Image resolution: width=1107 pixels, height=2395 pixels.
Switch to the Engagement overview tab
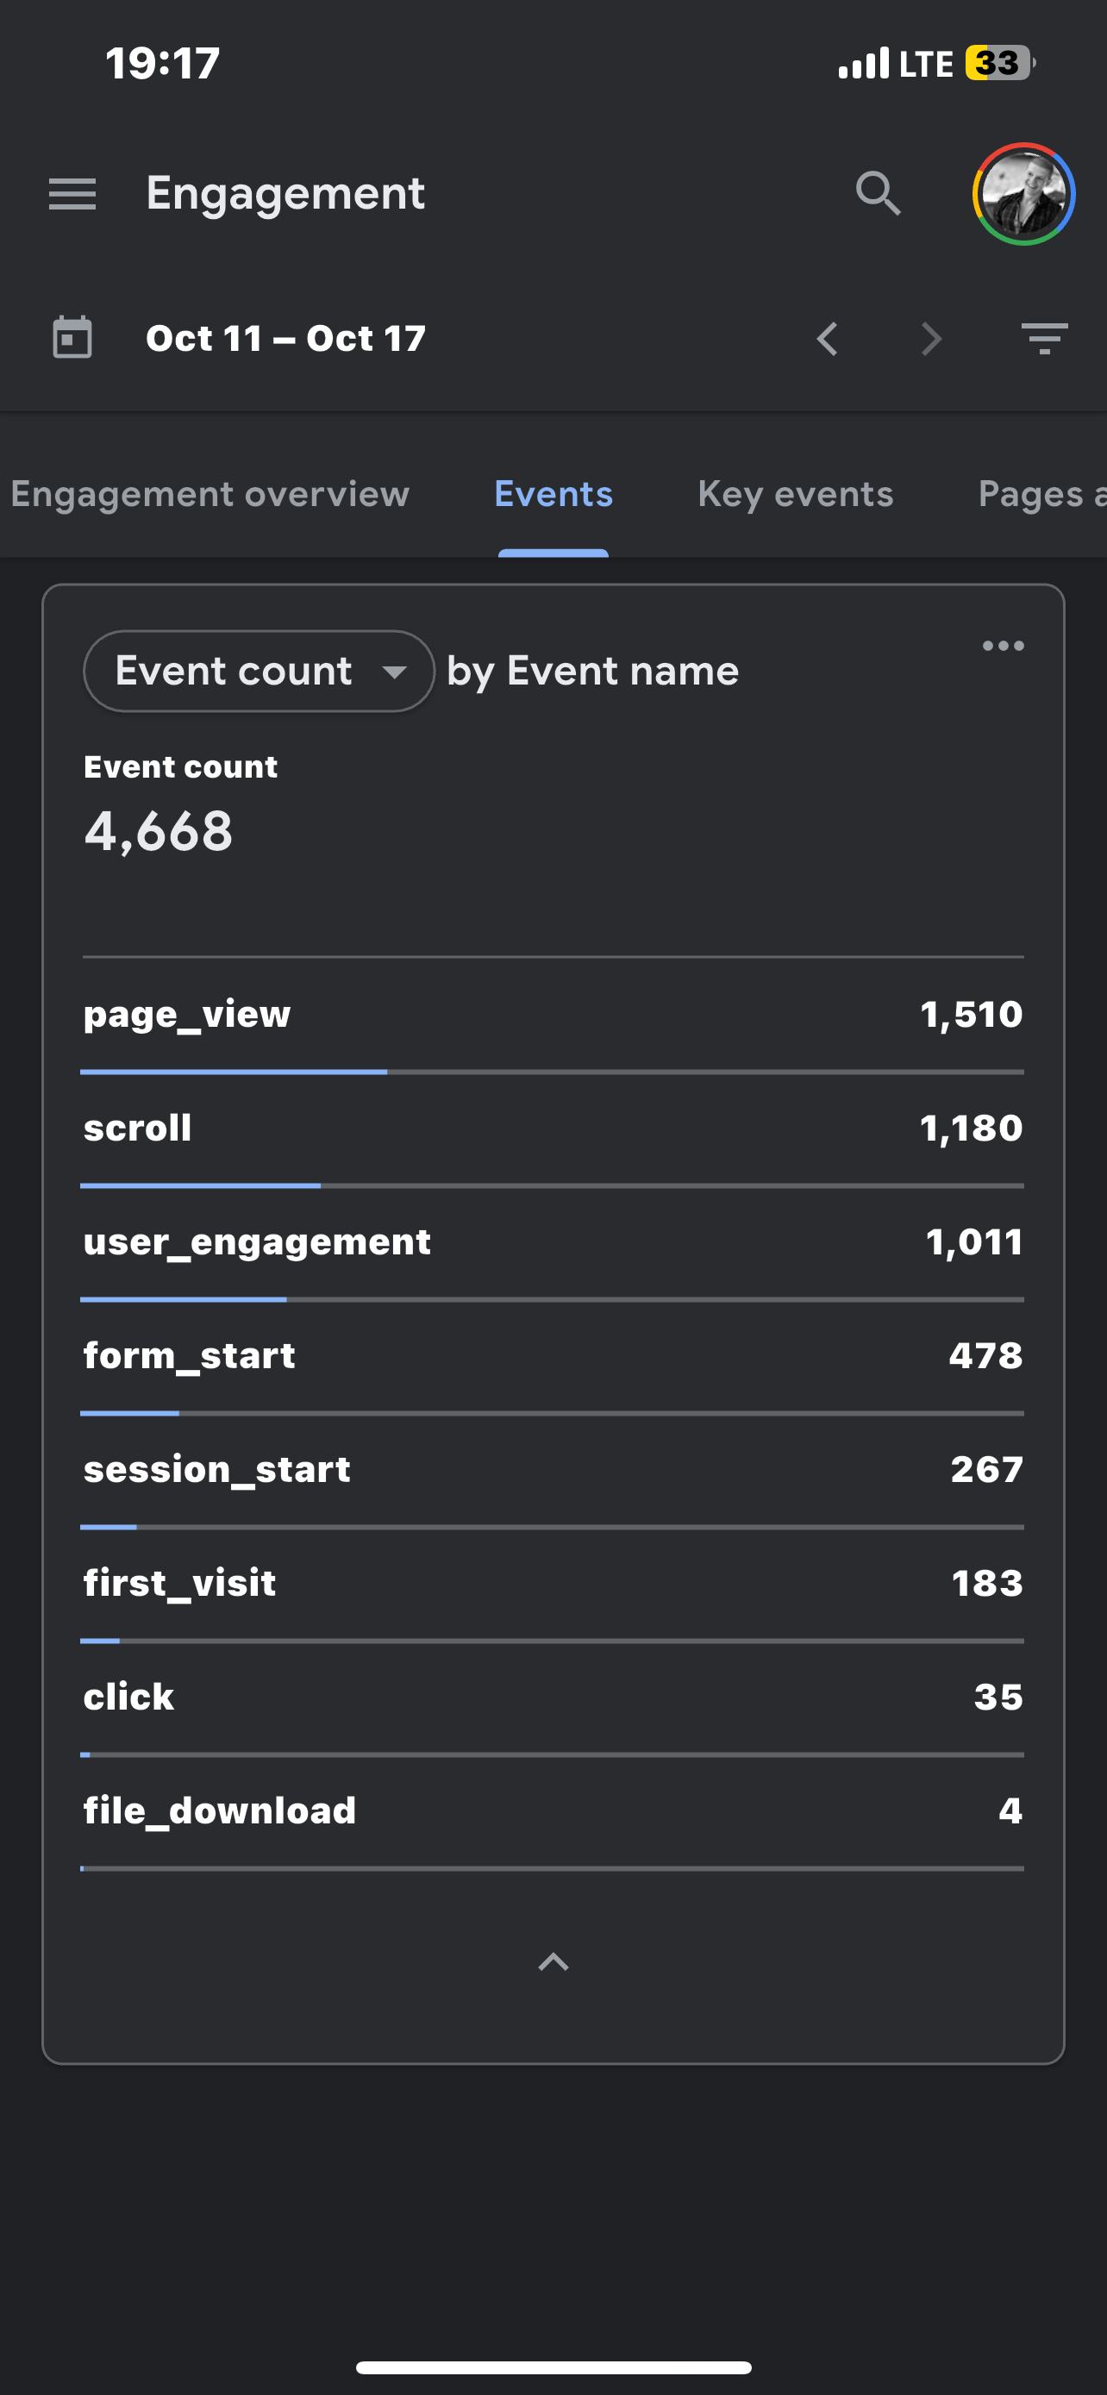pos(210,495)
